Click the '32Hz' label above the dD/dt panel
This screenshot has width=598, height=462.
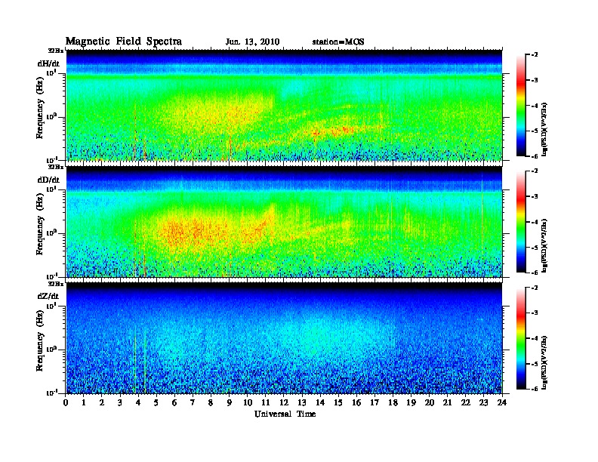pyautogui.click(x=55, y=167)
